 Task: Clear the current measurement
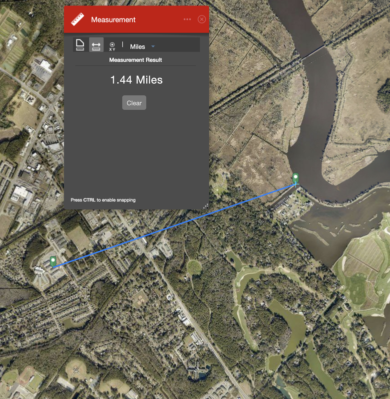[x=134, y=103]
